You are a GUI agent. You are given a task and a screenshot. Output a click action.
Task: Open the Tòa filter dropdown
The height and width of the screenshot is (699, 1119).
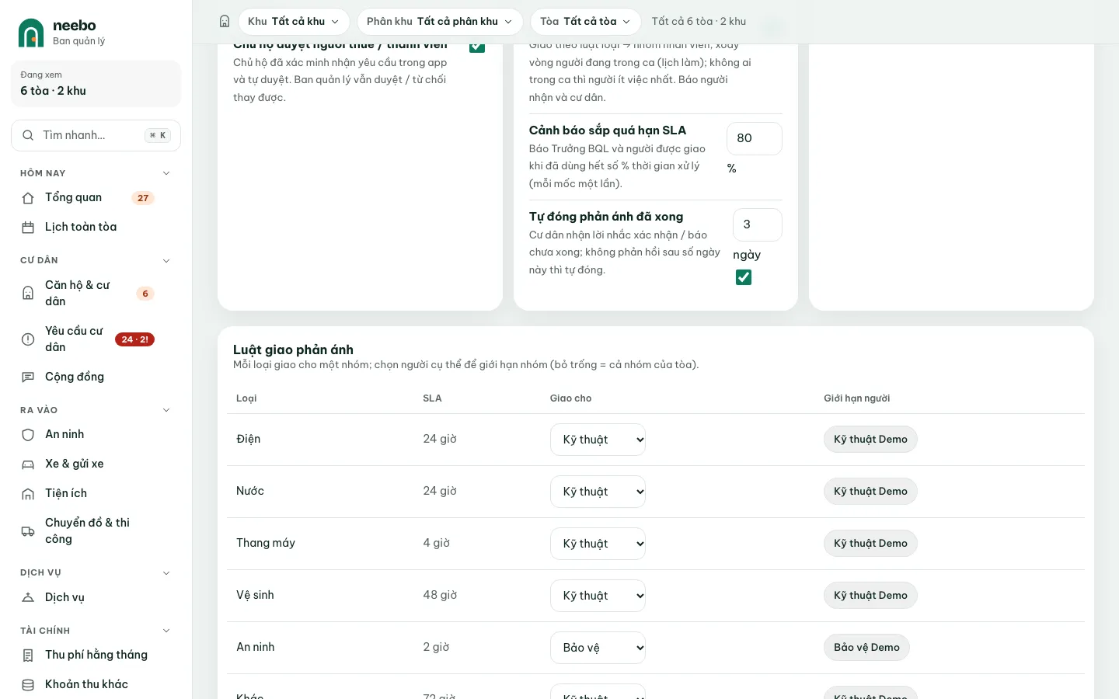coord(586,22)
